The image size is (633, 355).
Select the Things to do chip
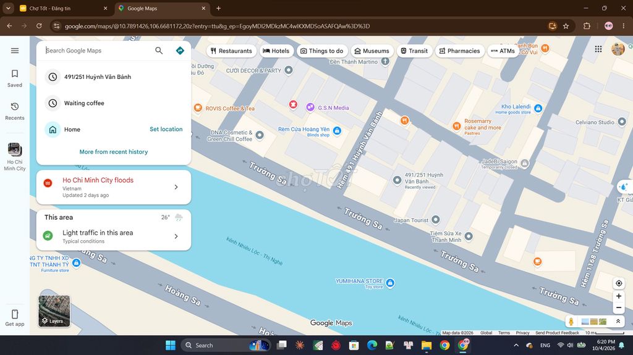pyautogui.click(x=321, y=51)
